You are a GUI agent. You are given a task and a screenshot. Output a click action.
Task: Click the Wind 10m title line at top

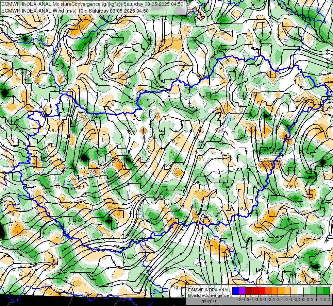(x=75, y=11)
